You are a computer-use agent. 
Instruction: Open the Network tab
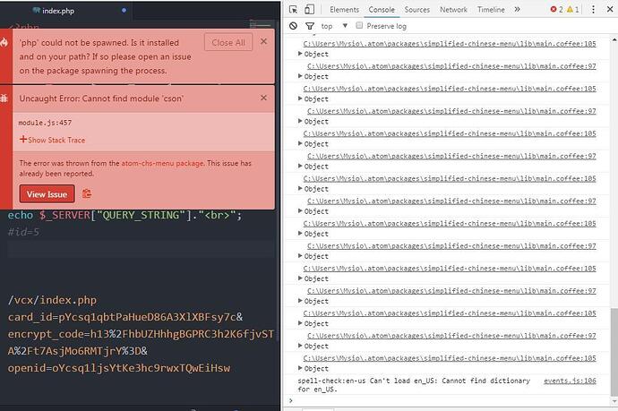point(453,10)
